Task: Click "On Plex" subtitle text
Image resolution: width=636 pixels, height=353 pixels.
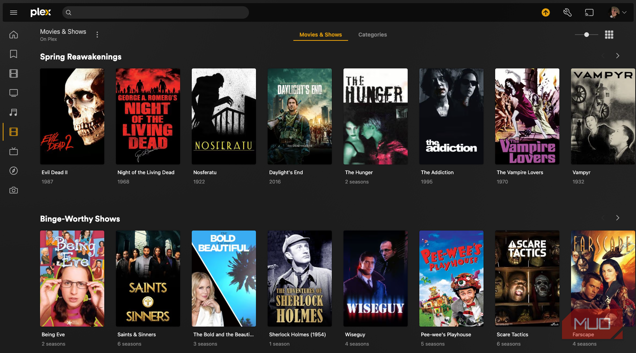Action: tap(49, 39)
